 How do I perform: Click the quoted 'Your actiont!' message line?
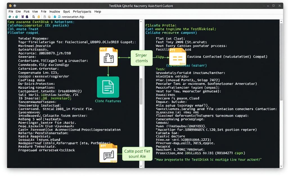pyautogui.click(x=208, y=160)
